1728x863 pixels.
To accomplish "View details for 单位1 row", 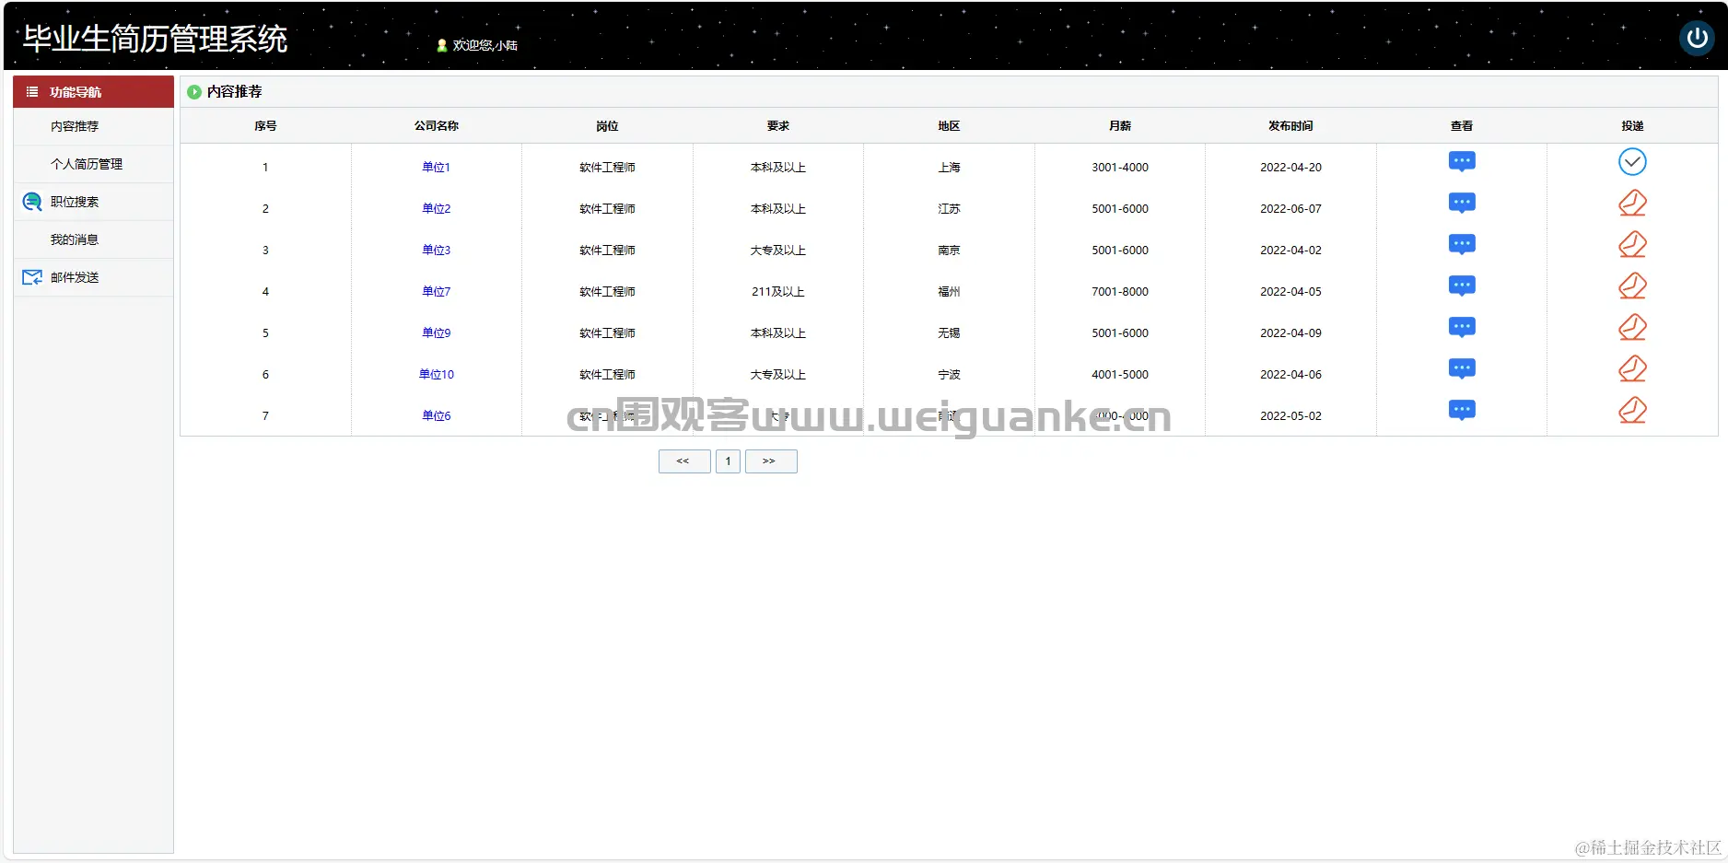I will (x=1462, y=162).
